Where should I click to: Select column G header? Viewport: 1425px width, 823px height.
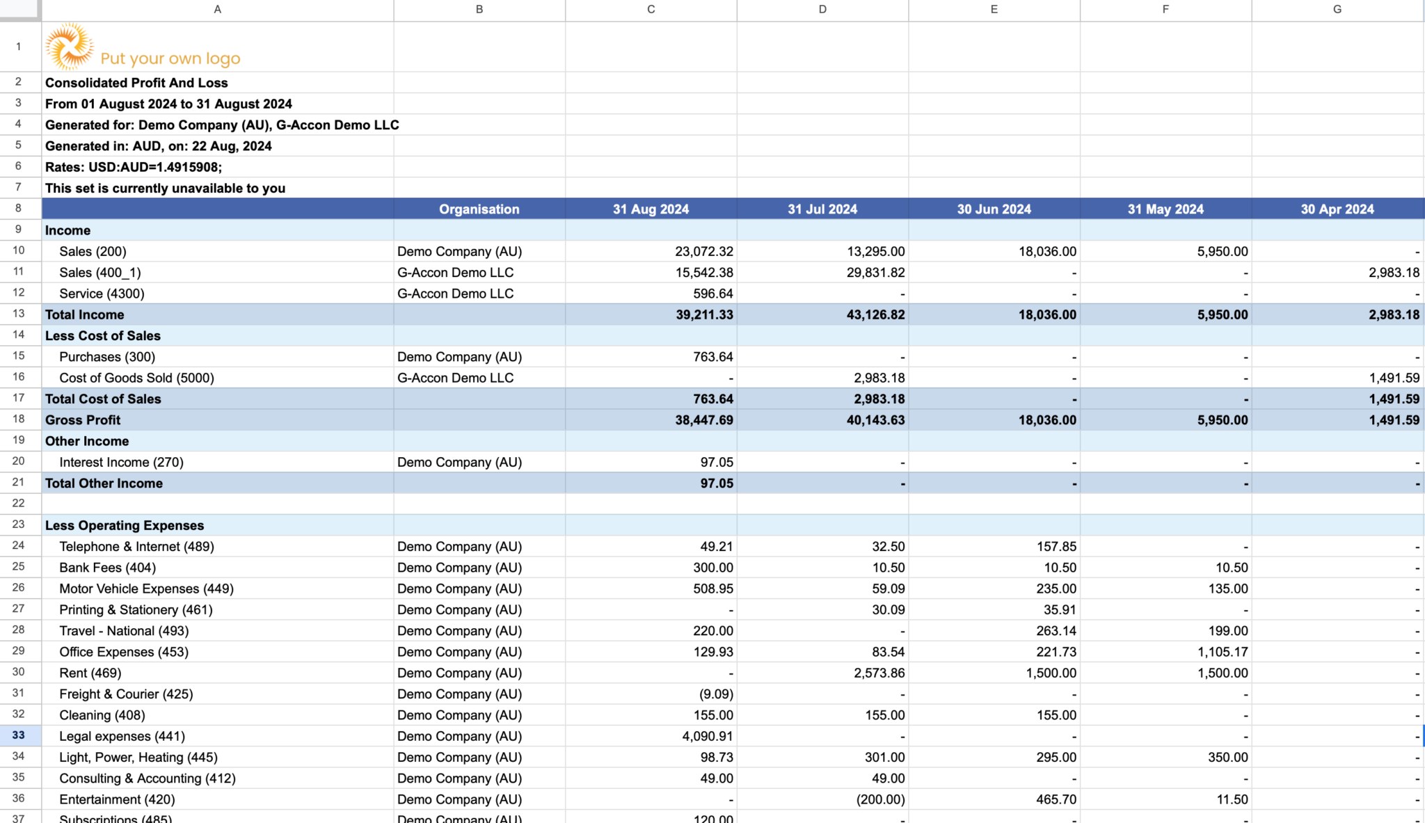click(x=1337, y=10)
